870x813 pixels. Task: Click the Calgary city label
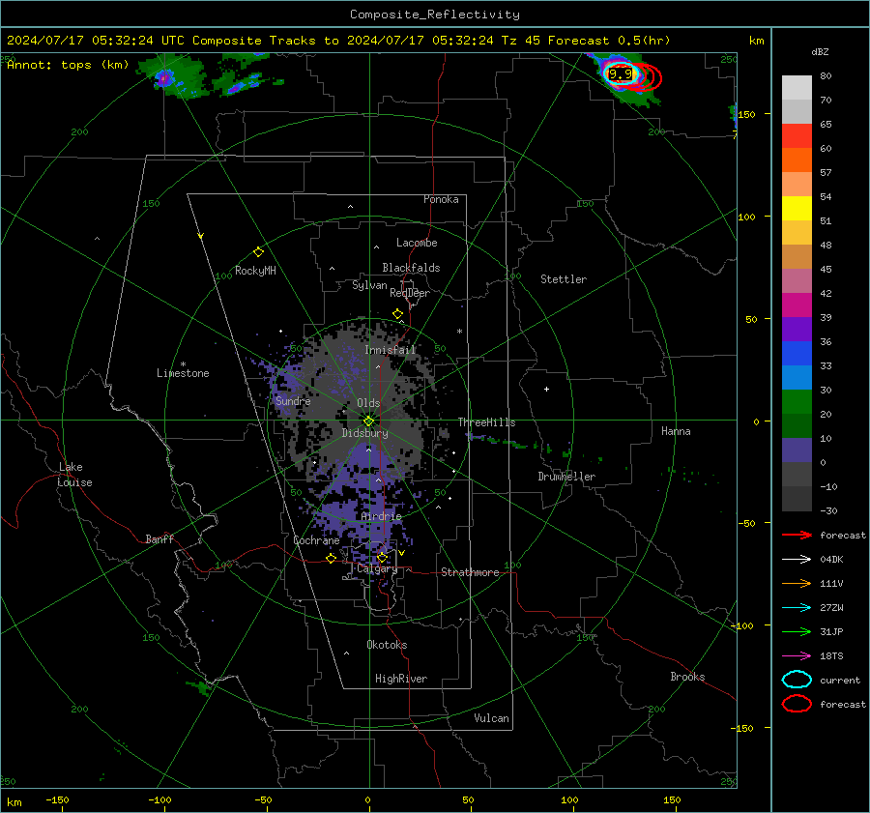coord(377,568)
